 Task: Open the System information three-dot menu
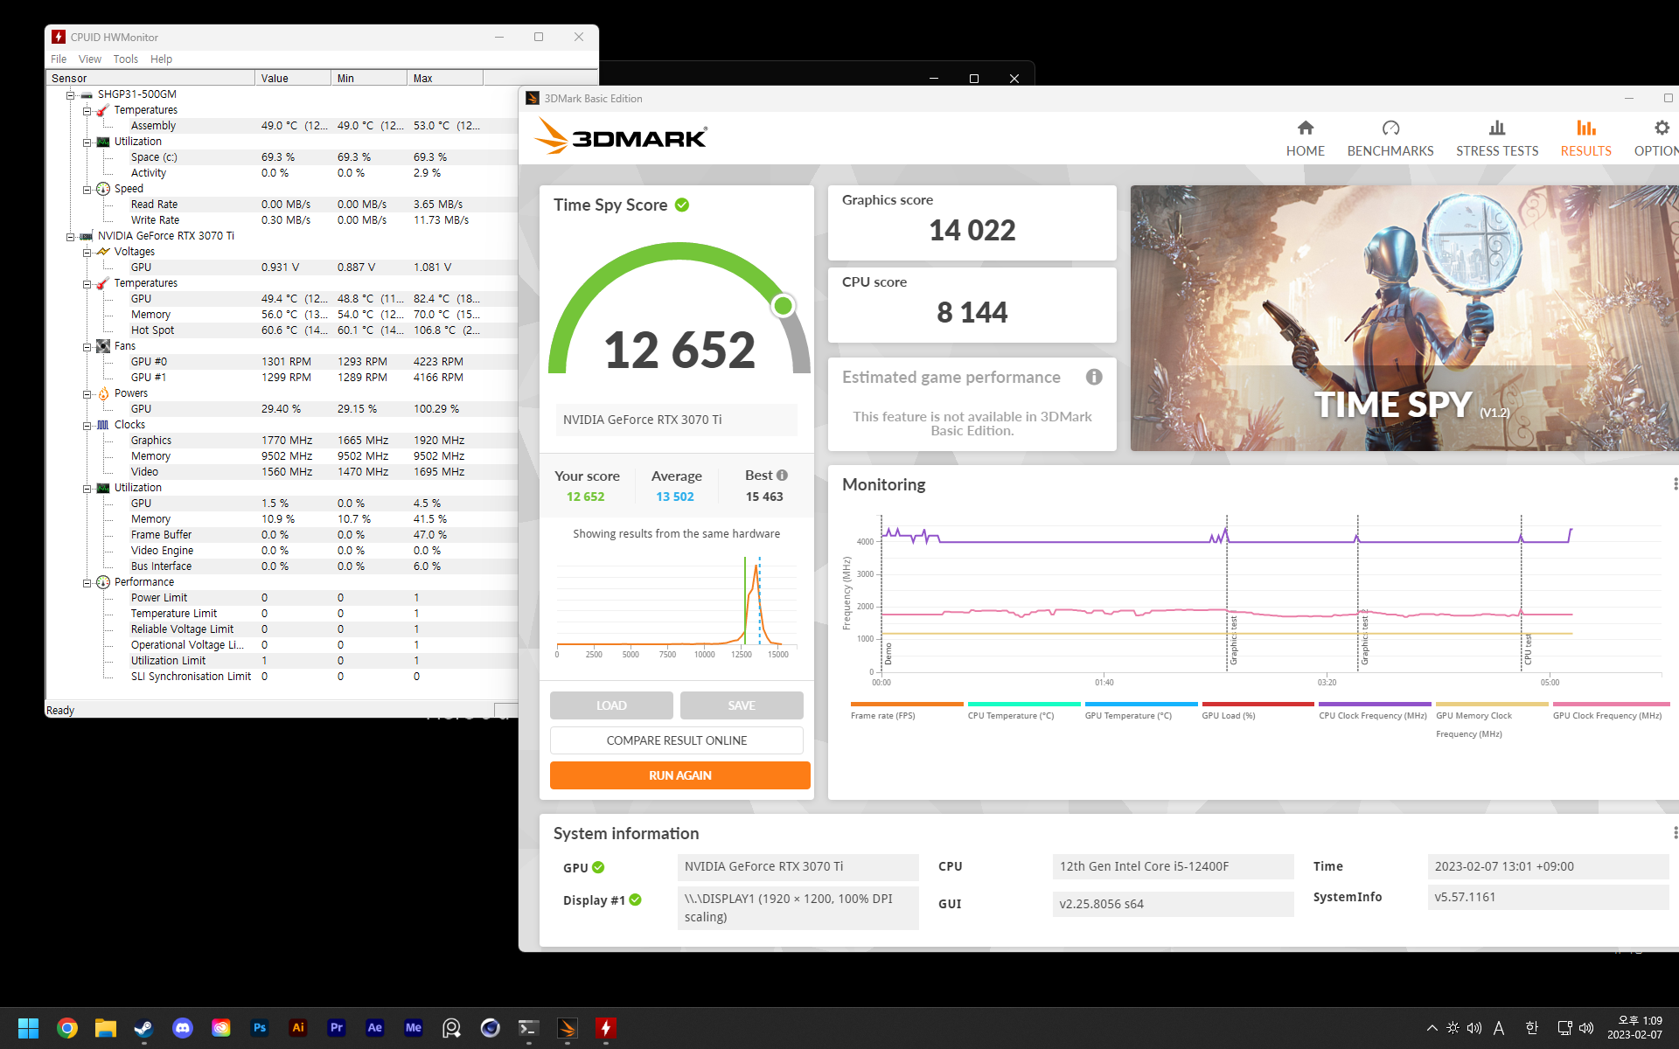1675,833
